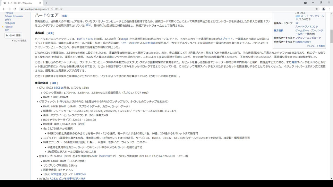The width and height of the screenshot is (333, 187).
Task: Switch to Bahasa Indonesia language link
Action: click(14, 16)
